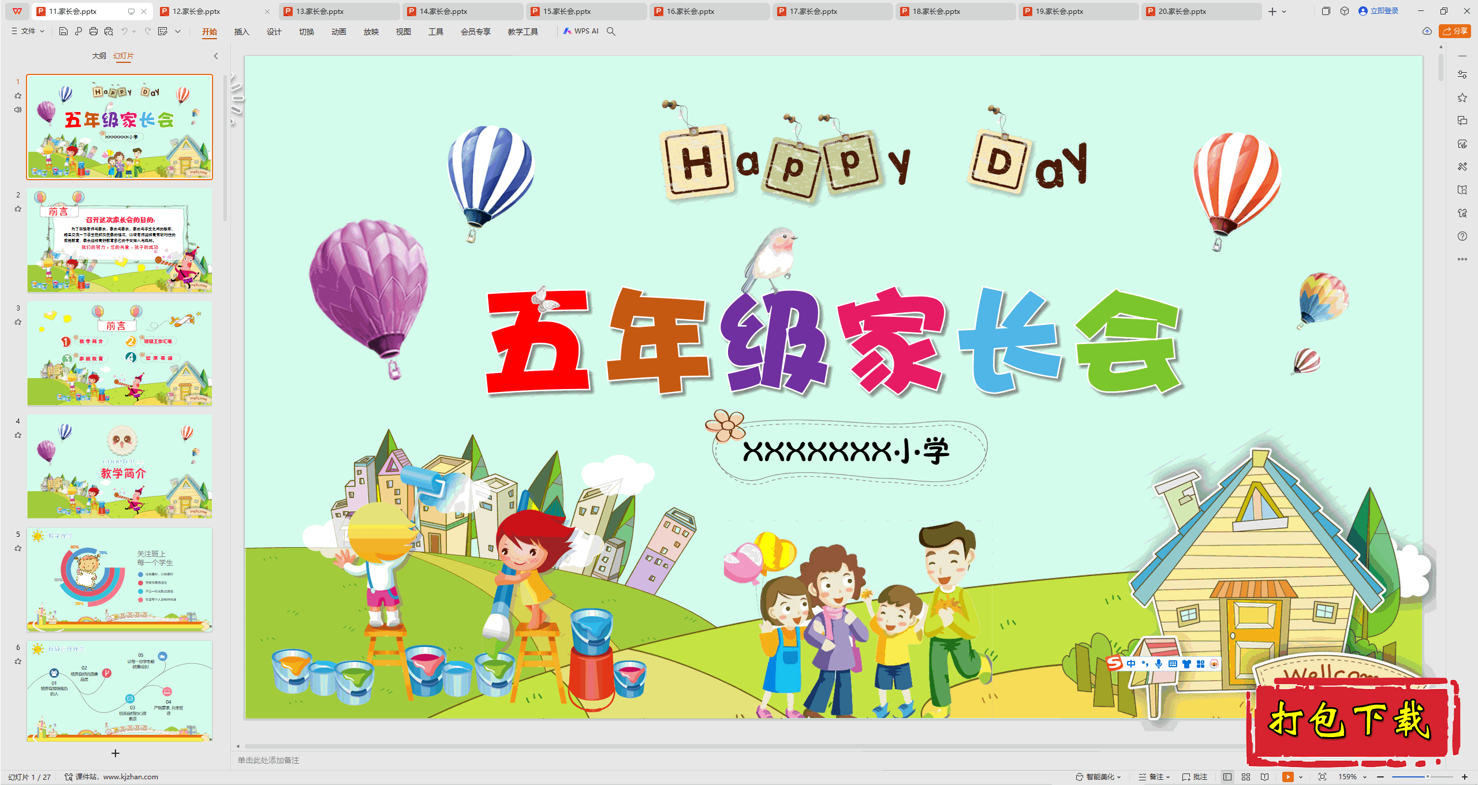This screenshot has height=785, width=1478.
Task: Switch to the 幻灯片 slides pane
Action: [124, 56]
